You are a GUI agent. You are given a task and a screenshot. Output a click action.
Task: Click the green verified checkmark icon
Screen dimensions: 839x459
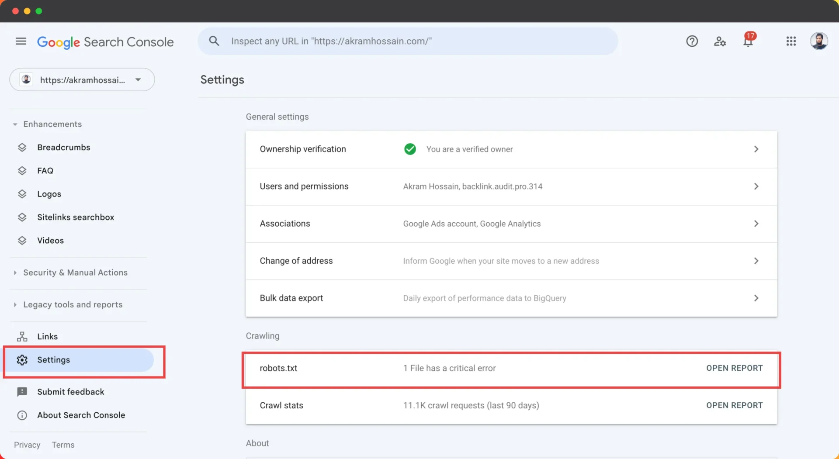(410, 149)
